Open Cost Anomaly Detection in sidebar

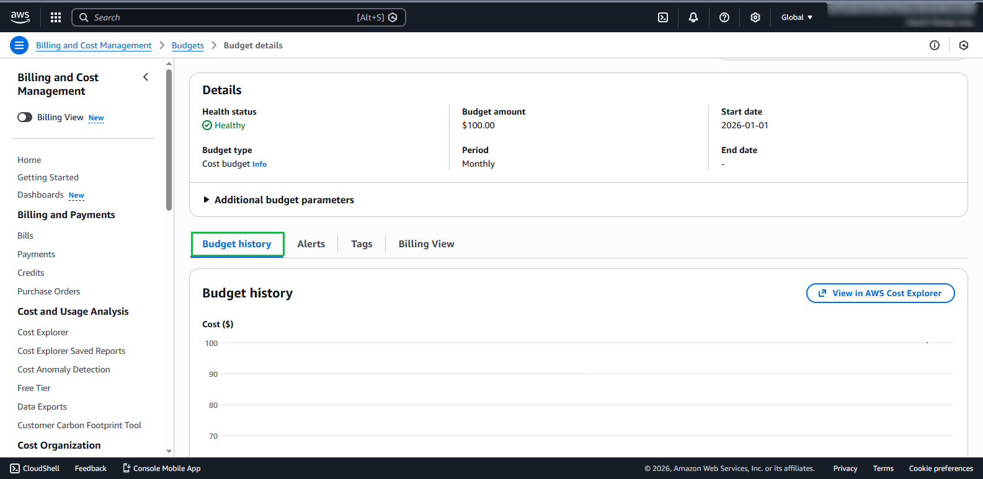pyautogui.click(x=63, y=369)
